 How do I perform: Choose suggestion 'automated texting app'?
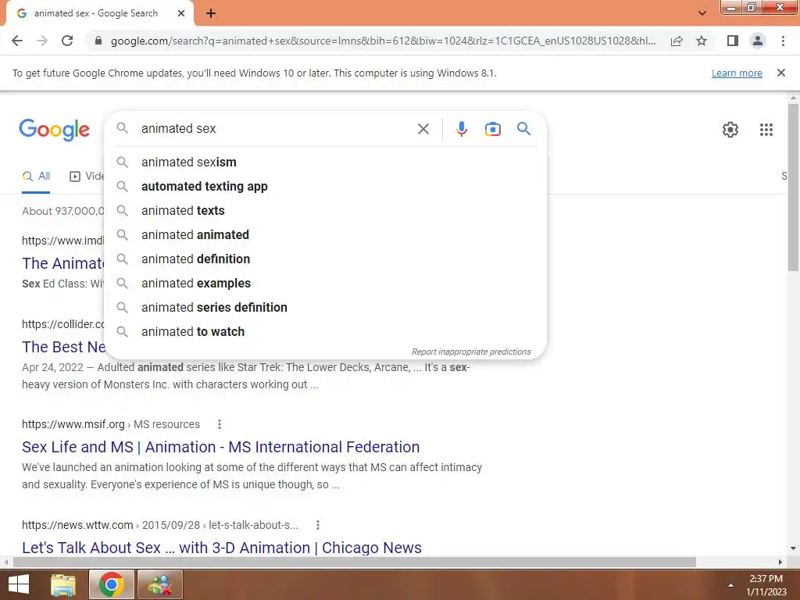point(325,186)
